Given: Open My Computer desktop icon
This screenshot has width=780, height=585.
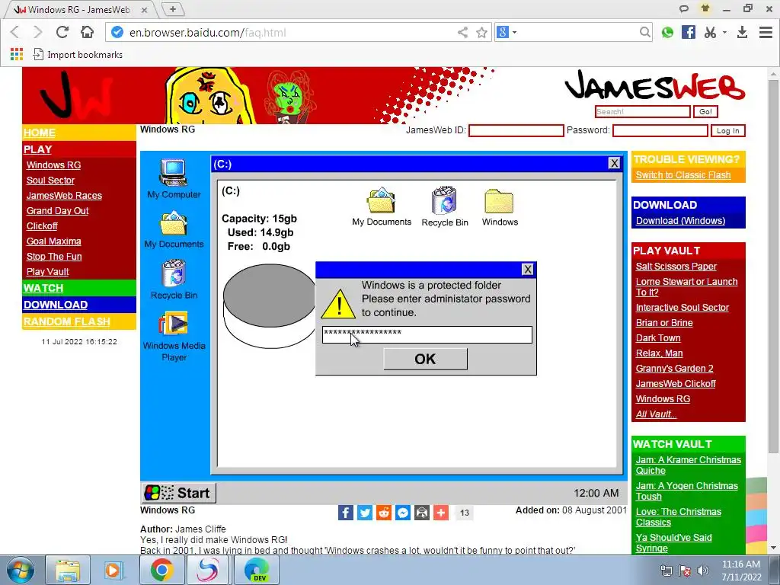Looking at the screenshot, I should coord(174,178).
